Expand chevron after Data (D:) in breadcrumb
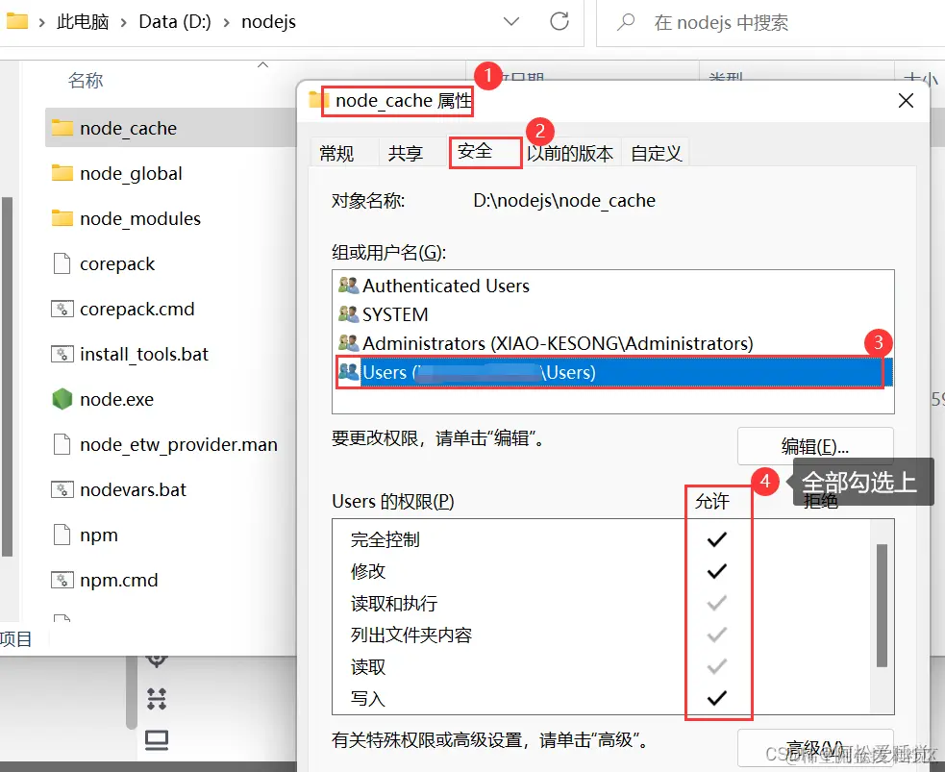The height and width of the screenshot is (772, 945). coord(227,22)
